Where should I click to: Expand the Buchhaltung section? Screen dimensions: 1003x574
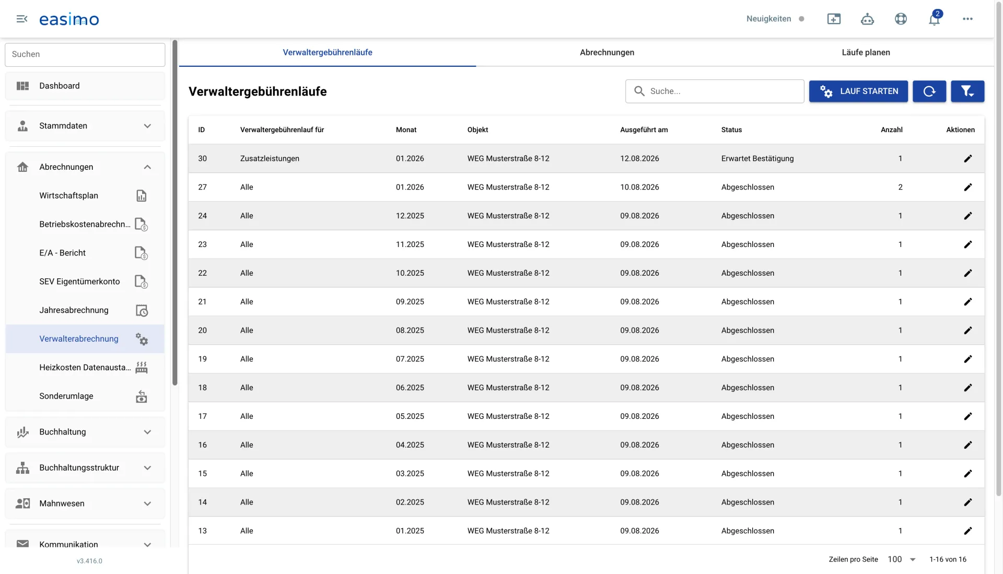pyautogui.click(x=85, y=432)
